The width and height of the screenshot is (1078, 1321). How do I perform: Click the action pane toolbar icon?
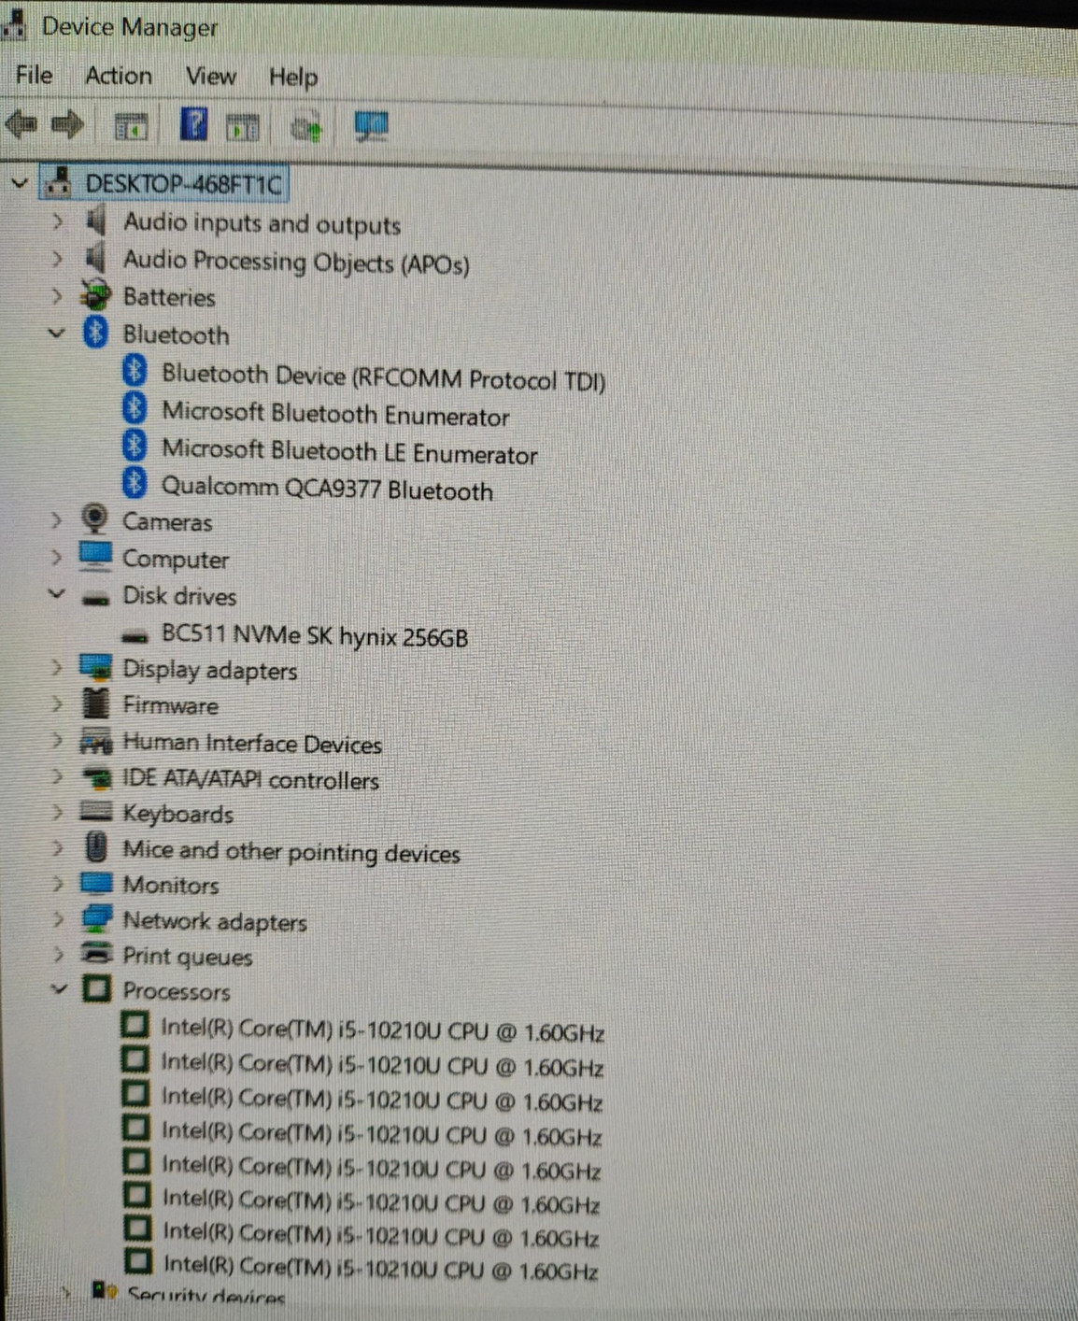(243, 126)
